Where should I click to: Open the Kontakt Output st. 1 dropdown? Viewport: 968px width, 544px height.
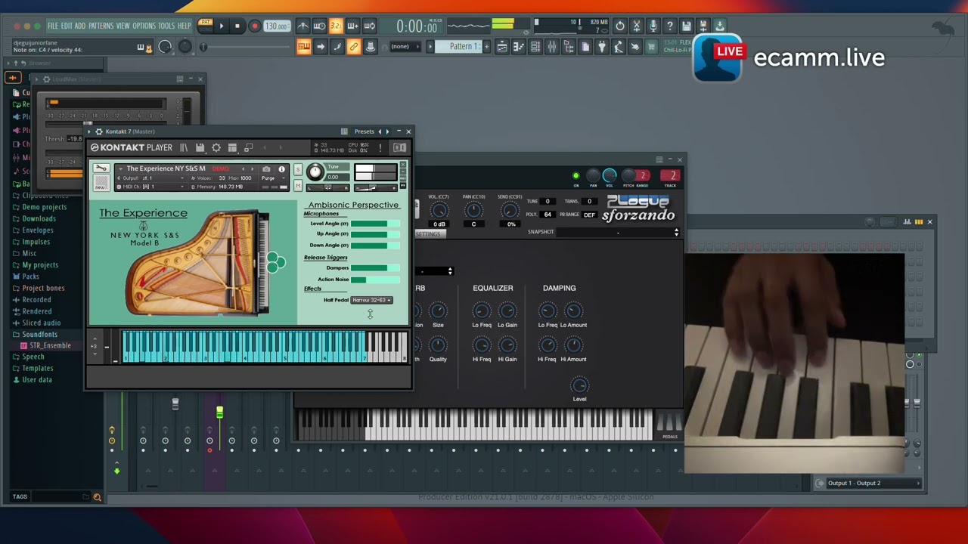[151, 178]
